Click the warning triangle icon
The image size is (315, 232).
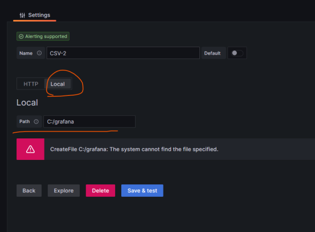pos(30,149)
